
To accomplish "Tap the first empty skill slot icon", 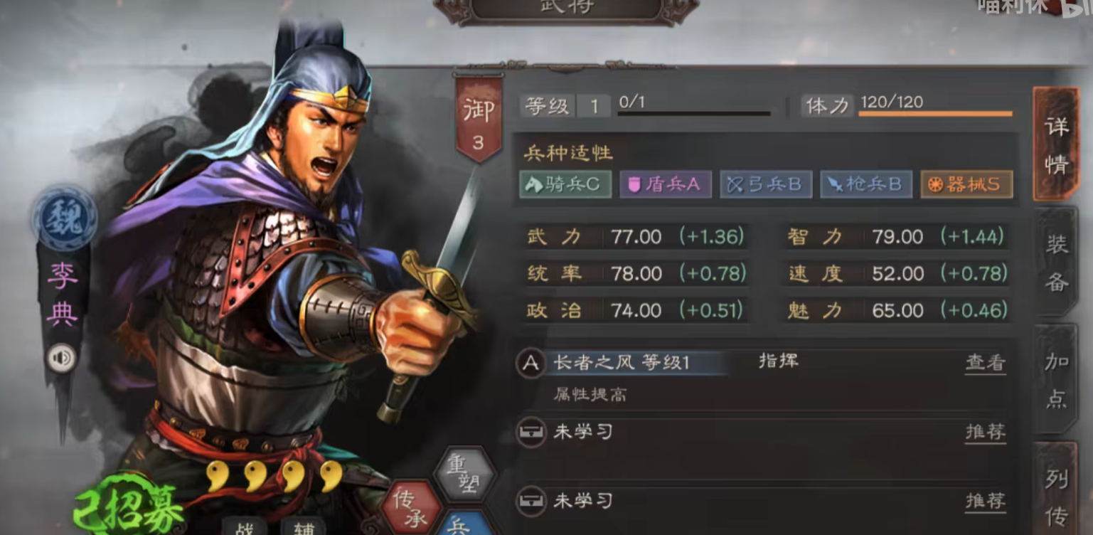I will (x=530, y=432).
